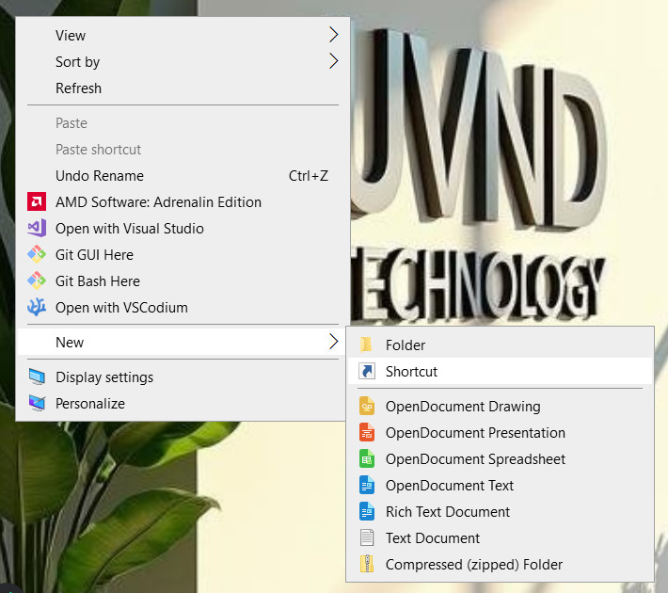Choose Refresh from the context menu
668x593 pixels.
tap(183, 88)
